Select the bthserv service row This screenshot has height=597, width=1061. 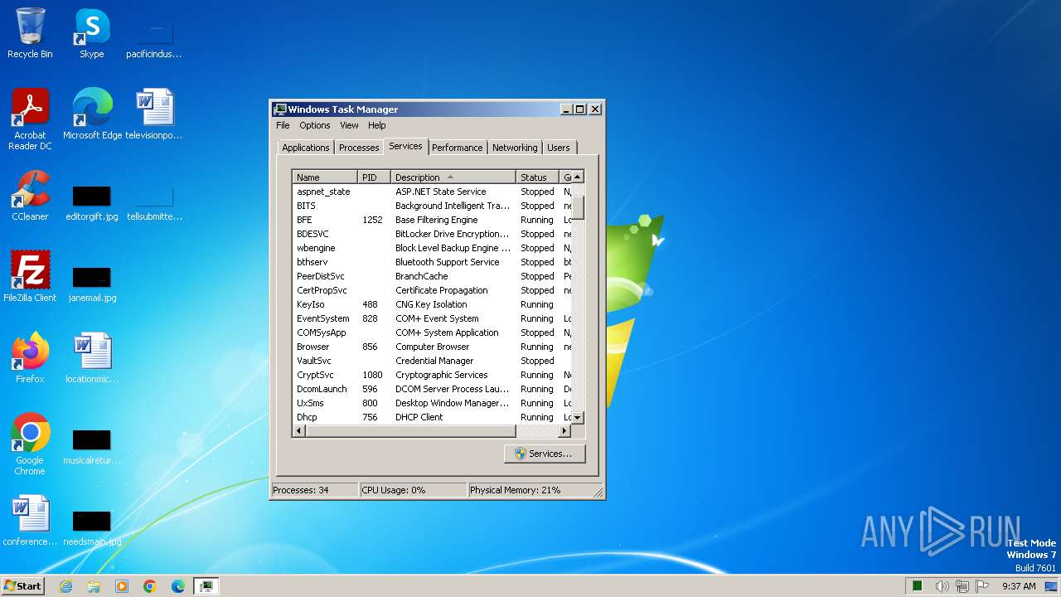click(432, 262)
